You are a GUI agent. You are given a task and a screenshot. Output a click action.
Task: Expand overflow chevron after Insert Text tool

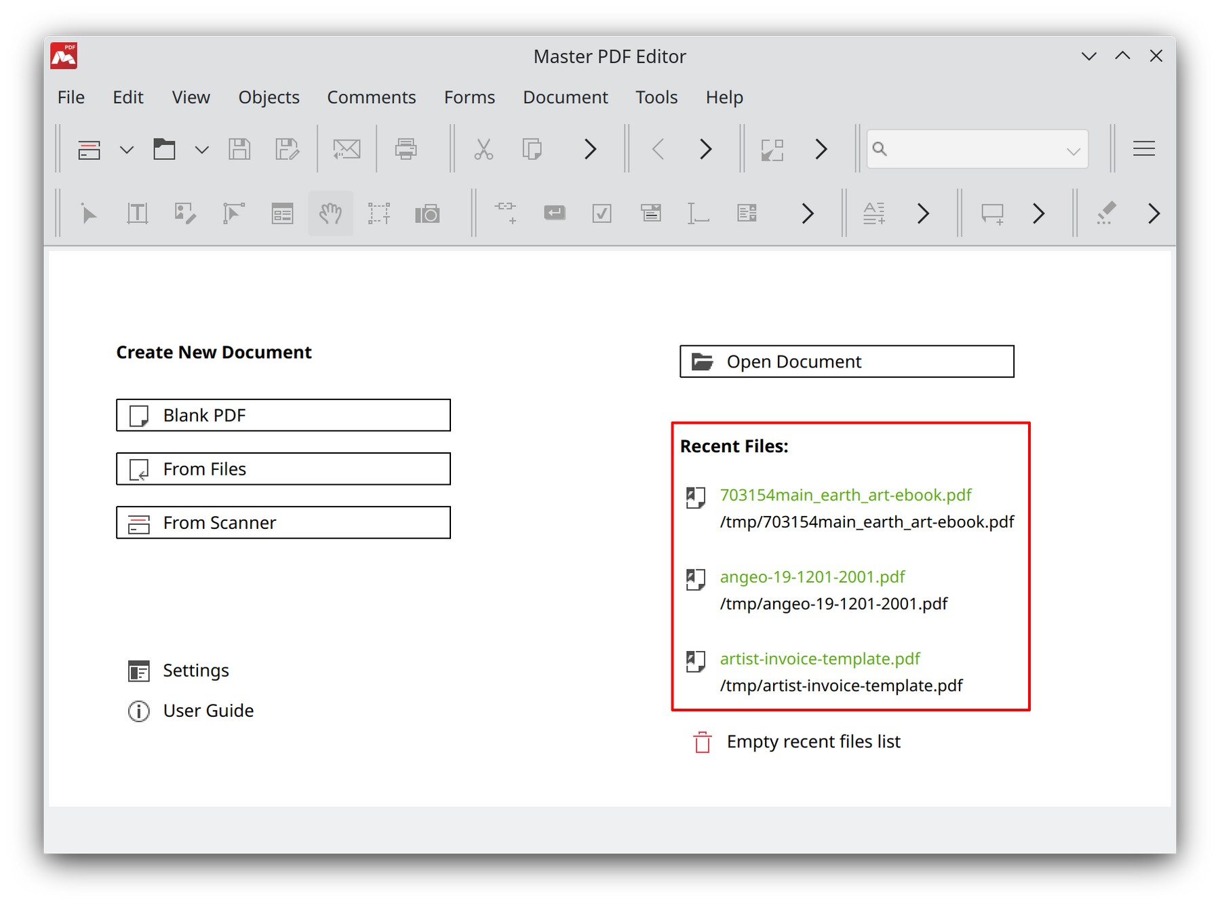point(923,214)
